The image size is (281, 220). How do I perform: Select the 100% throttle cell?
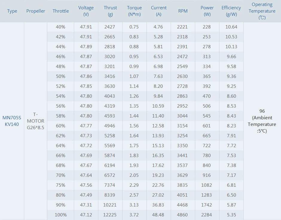61,215
